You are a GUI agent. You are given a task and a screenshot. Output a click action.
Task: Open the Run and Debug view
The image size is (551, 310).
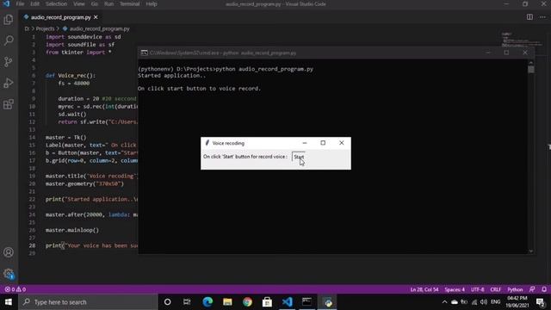tap(9, 83)
